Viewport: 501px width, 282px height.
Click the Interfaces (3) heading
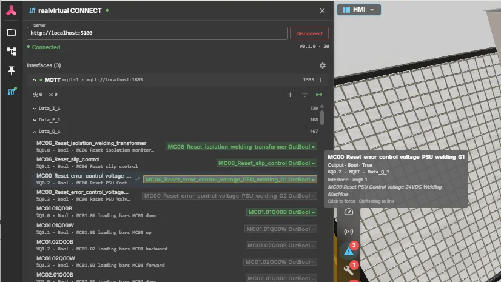(x=44, y=65)
